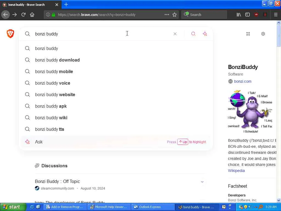This screenshot has height=211, width=281.
Task: Click the browser forward arrow
Action: [x=15, y=15]
